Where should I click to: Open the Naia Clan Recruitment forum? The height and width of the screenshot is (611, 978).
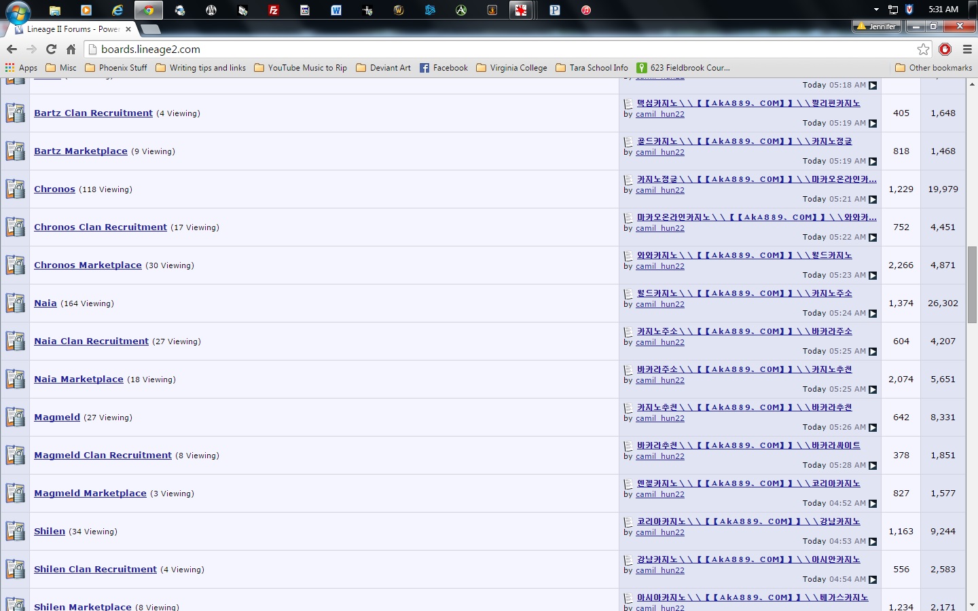91,341
